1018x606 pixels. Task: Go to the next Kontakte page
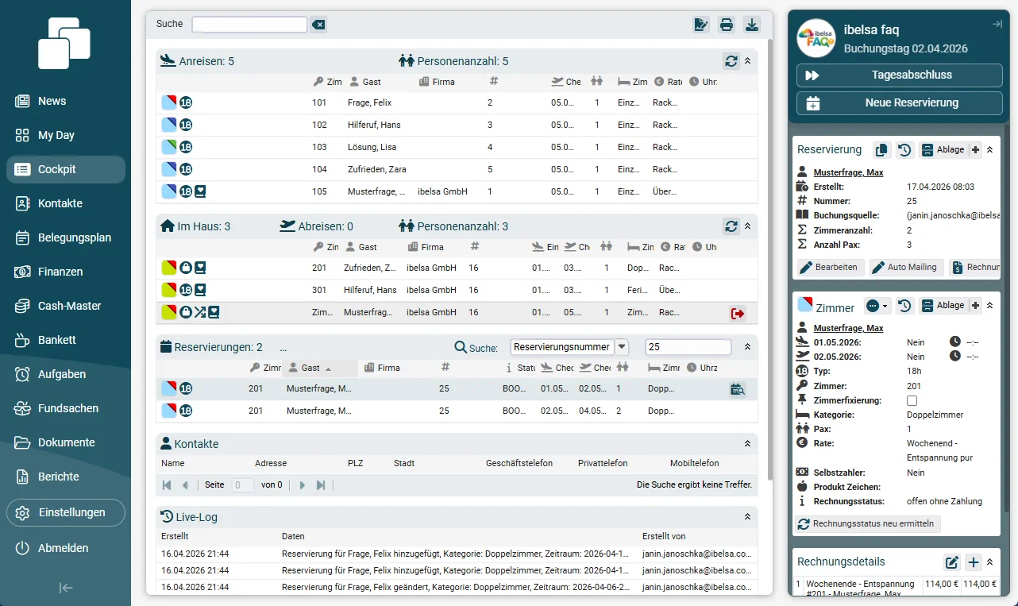pyautogui.click(x=303, y=484)
